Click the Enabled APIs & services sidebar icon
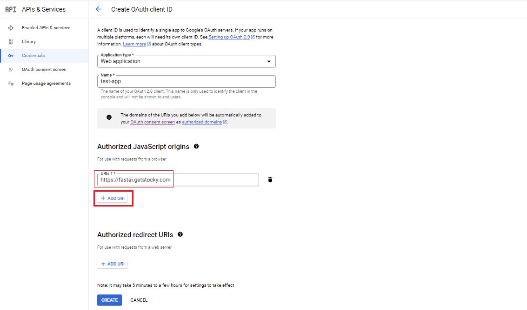Screen dimensions: 527x310 coord(11,28)
